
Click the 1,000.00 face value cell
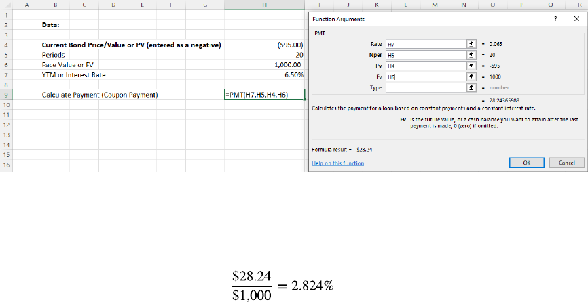tap(264, 65)
